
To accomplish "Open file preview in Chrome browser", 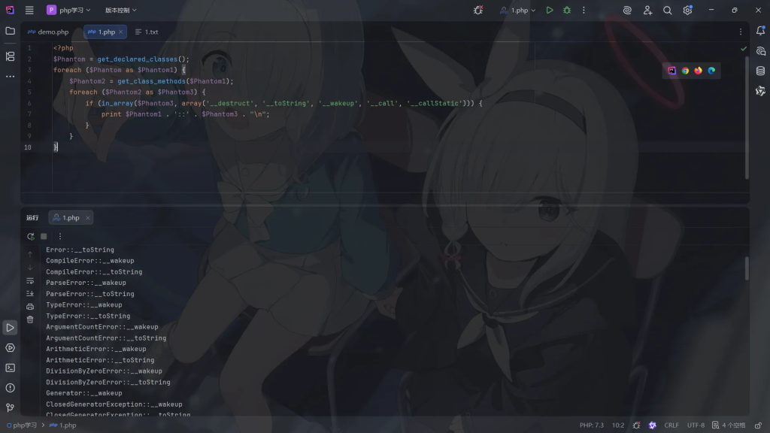I will point(685,71).
